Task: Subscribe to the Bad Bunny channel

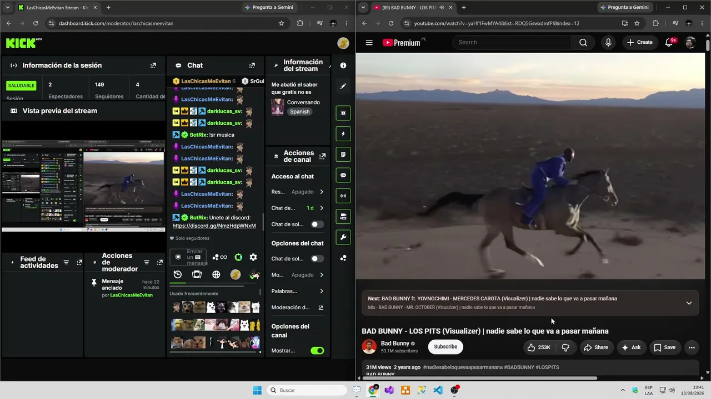Action: (x=445, y=347)
